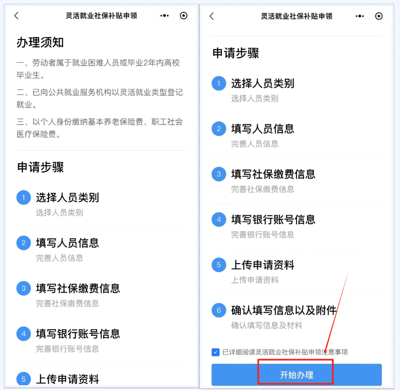This screenshot has height=390, width=401.
Task: Click step 3 circle icon on right phone
Action: [x=219, y=174]
